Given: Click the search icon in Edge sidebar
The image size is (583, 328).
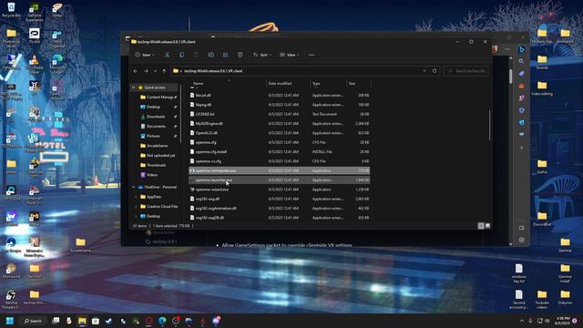Looking at the screenshot, I should click(x=521, y=61).
